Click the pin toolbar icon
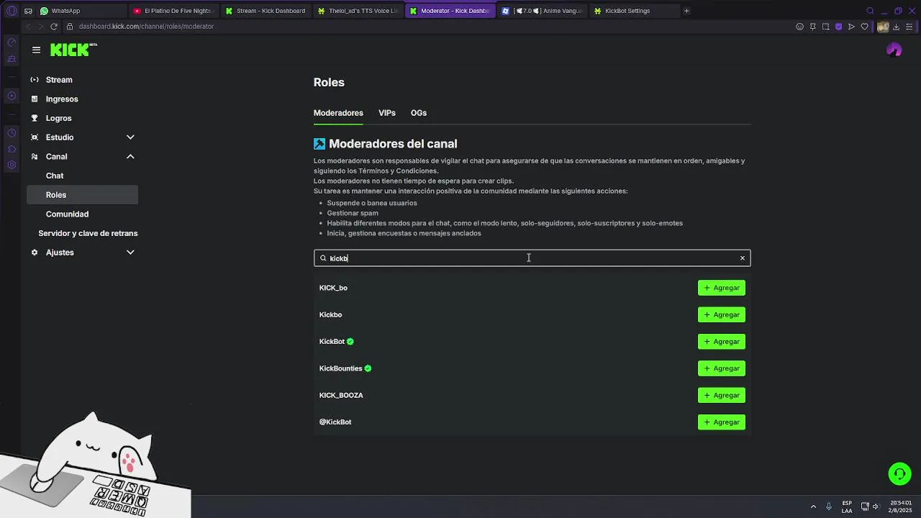 coord(812,27)
